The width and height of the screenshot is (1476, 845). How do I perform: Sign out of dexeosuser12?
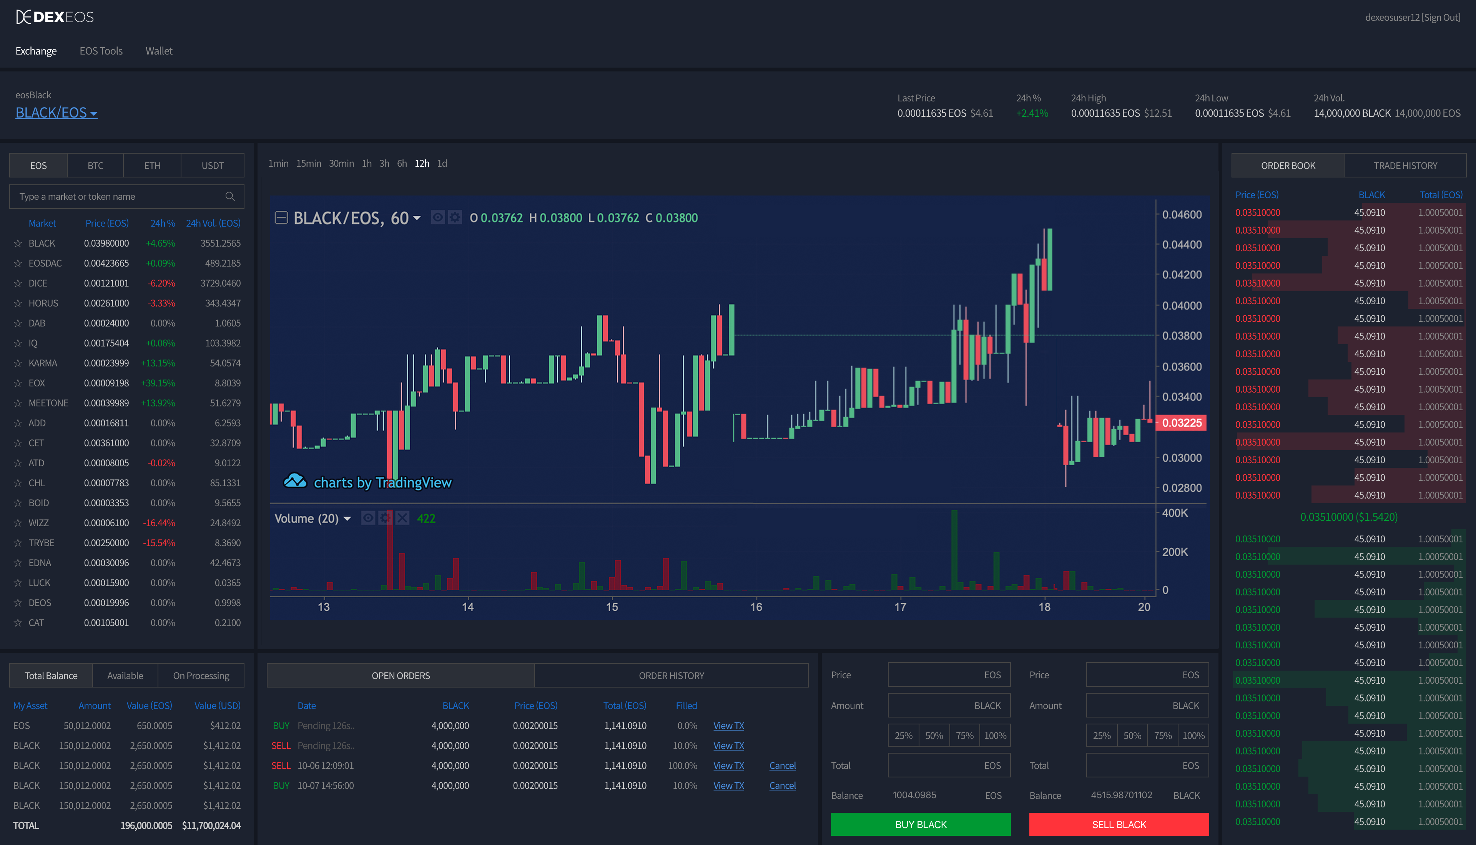[1441, 17]
